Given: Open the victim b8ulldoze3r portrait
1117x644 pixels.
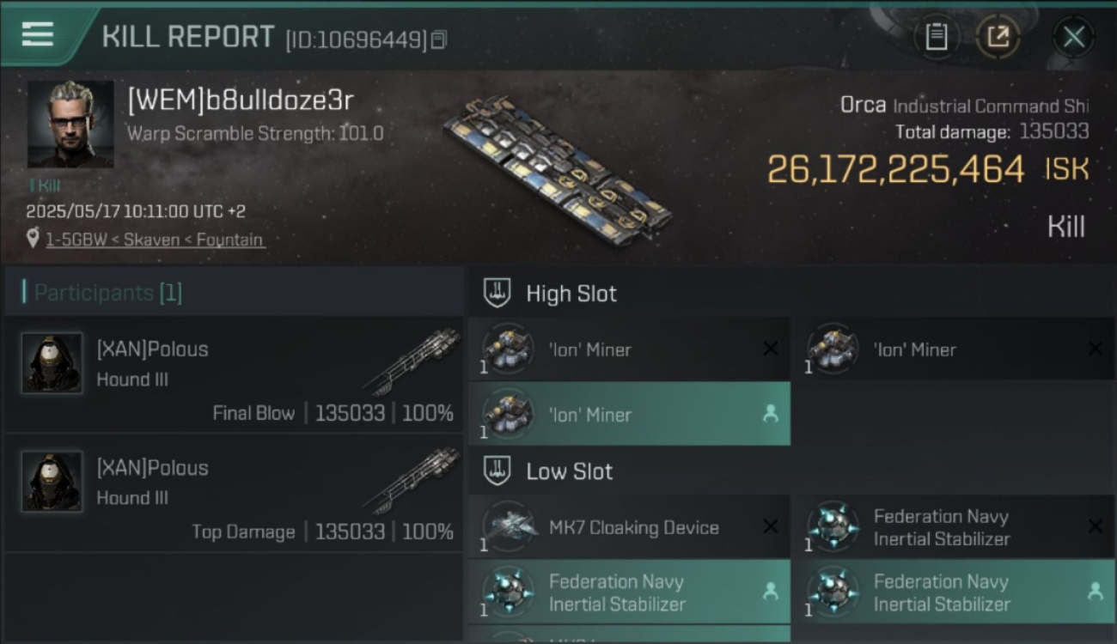Looking at the screenshot, I should click(70, 124).
